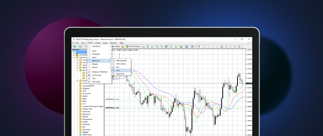Open the Help menu
Screen dimensions: 323x136
click(122, 43)
